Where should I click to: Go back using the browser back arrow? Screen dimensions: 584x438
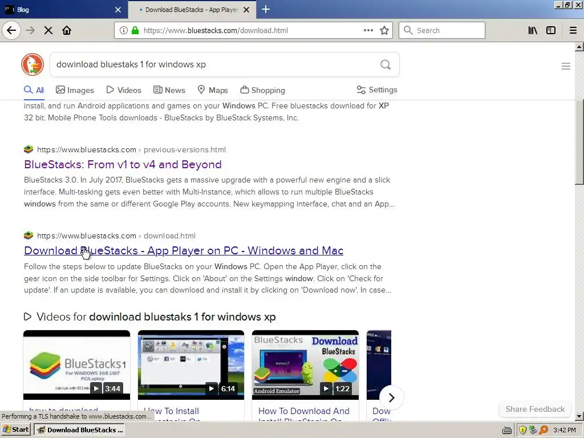coord(11,30)
